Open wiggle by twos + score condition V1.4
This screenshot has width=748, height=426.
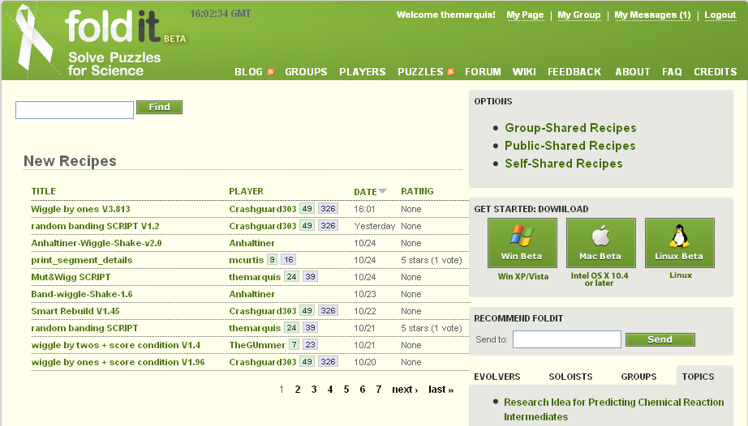point(116,345)
